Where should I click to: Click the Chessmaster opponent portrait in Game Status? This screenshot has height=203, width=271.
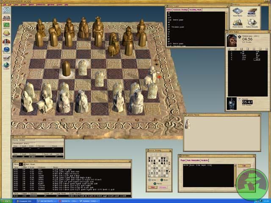click(232, 41)
